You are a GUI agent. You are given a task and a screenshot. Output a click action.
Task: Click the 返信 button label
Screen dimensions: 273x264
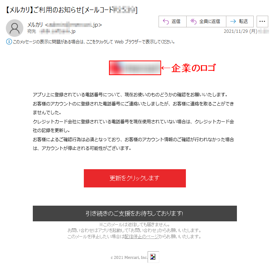(176, 22)
